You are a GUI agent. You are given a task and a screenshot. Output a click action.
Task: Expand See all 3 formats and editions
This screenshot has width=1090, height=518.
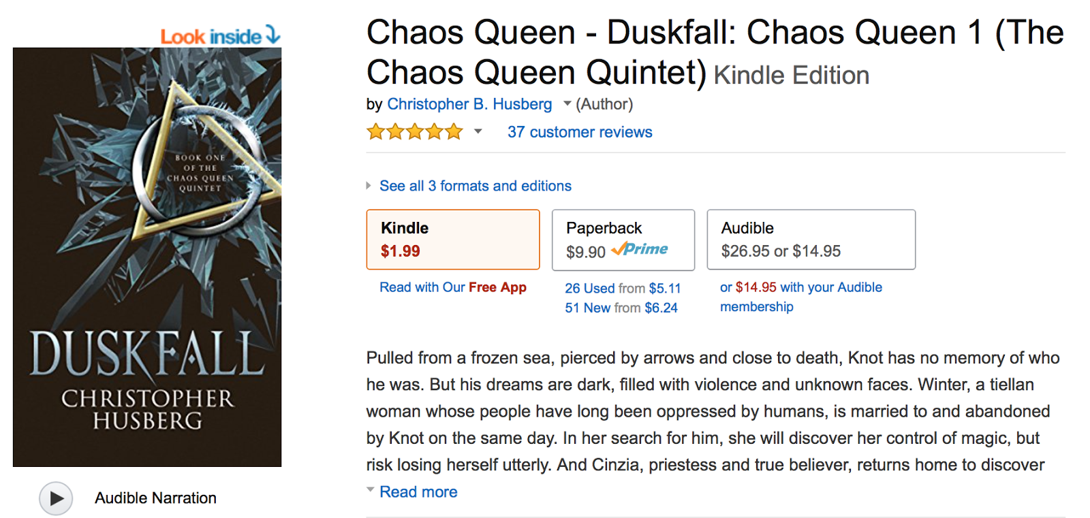pos(475,186)
